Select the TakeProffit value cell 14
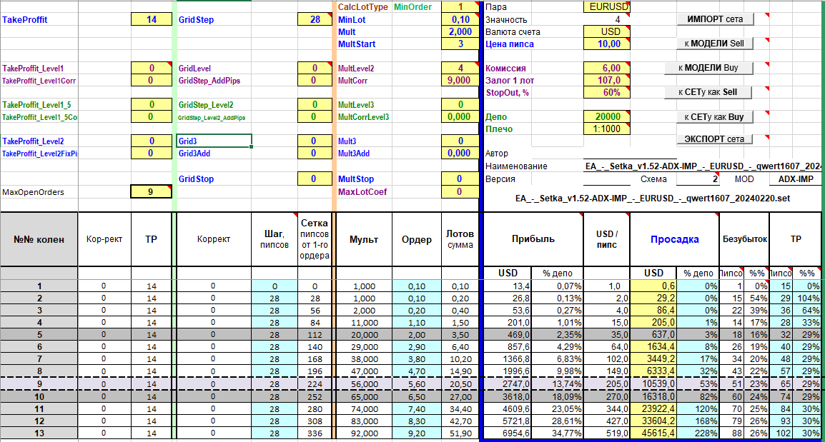The width and height of the screenshot is (825, 442). (x=152, y=19)
